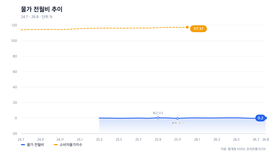Click the chart title 물가 전월비 추이

42,9
